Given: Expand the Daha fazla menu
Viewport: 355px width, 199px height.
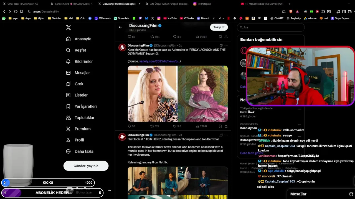Looking at the screenshot, I should (x=80, y=151).
